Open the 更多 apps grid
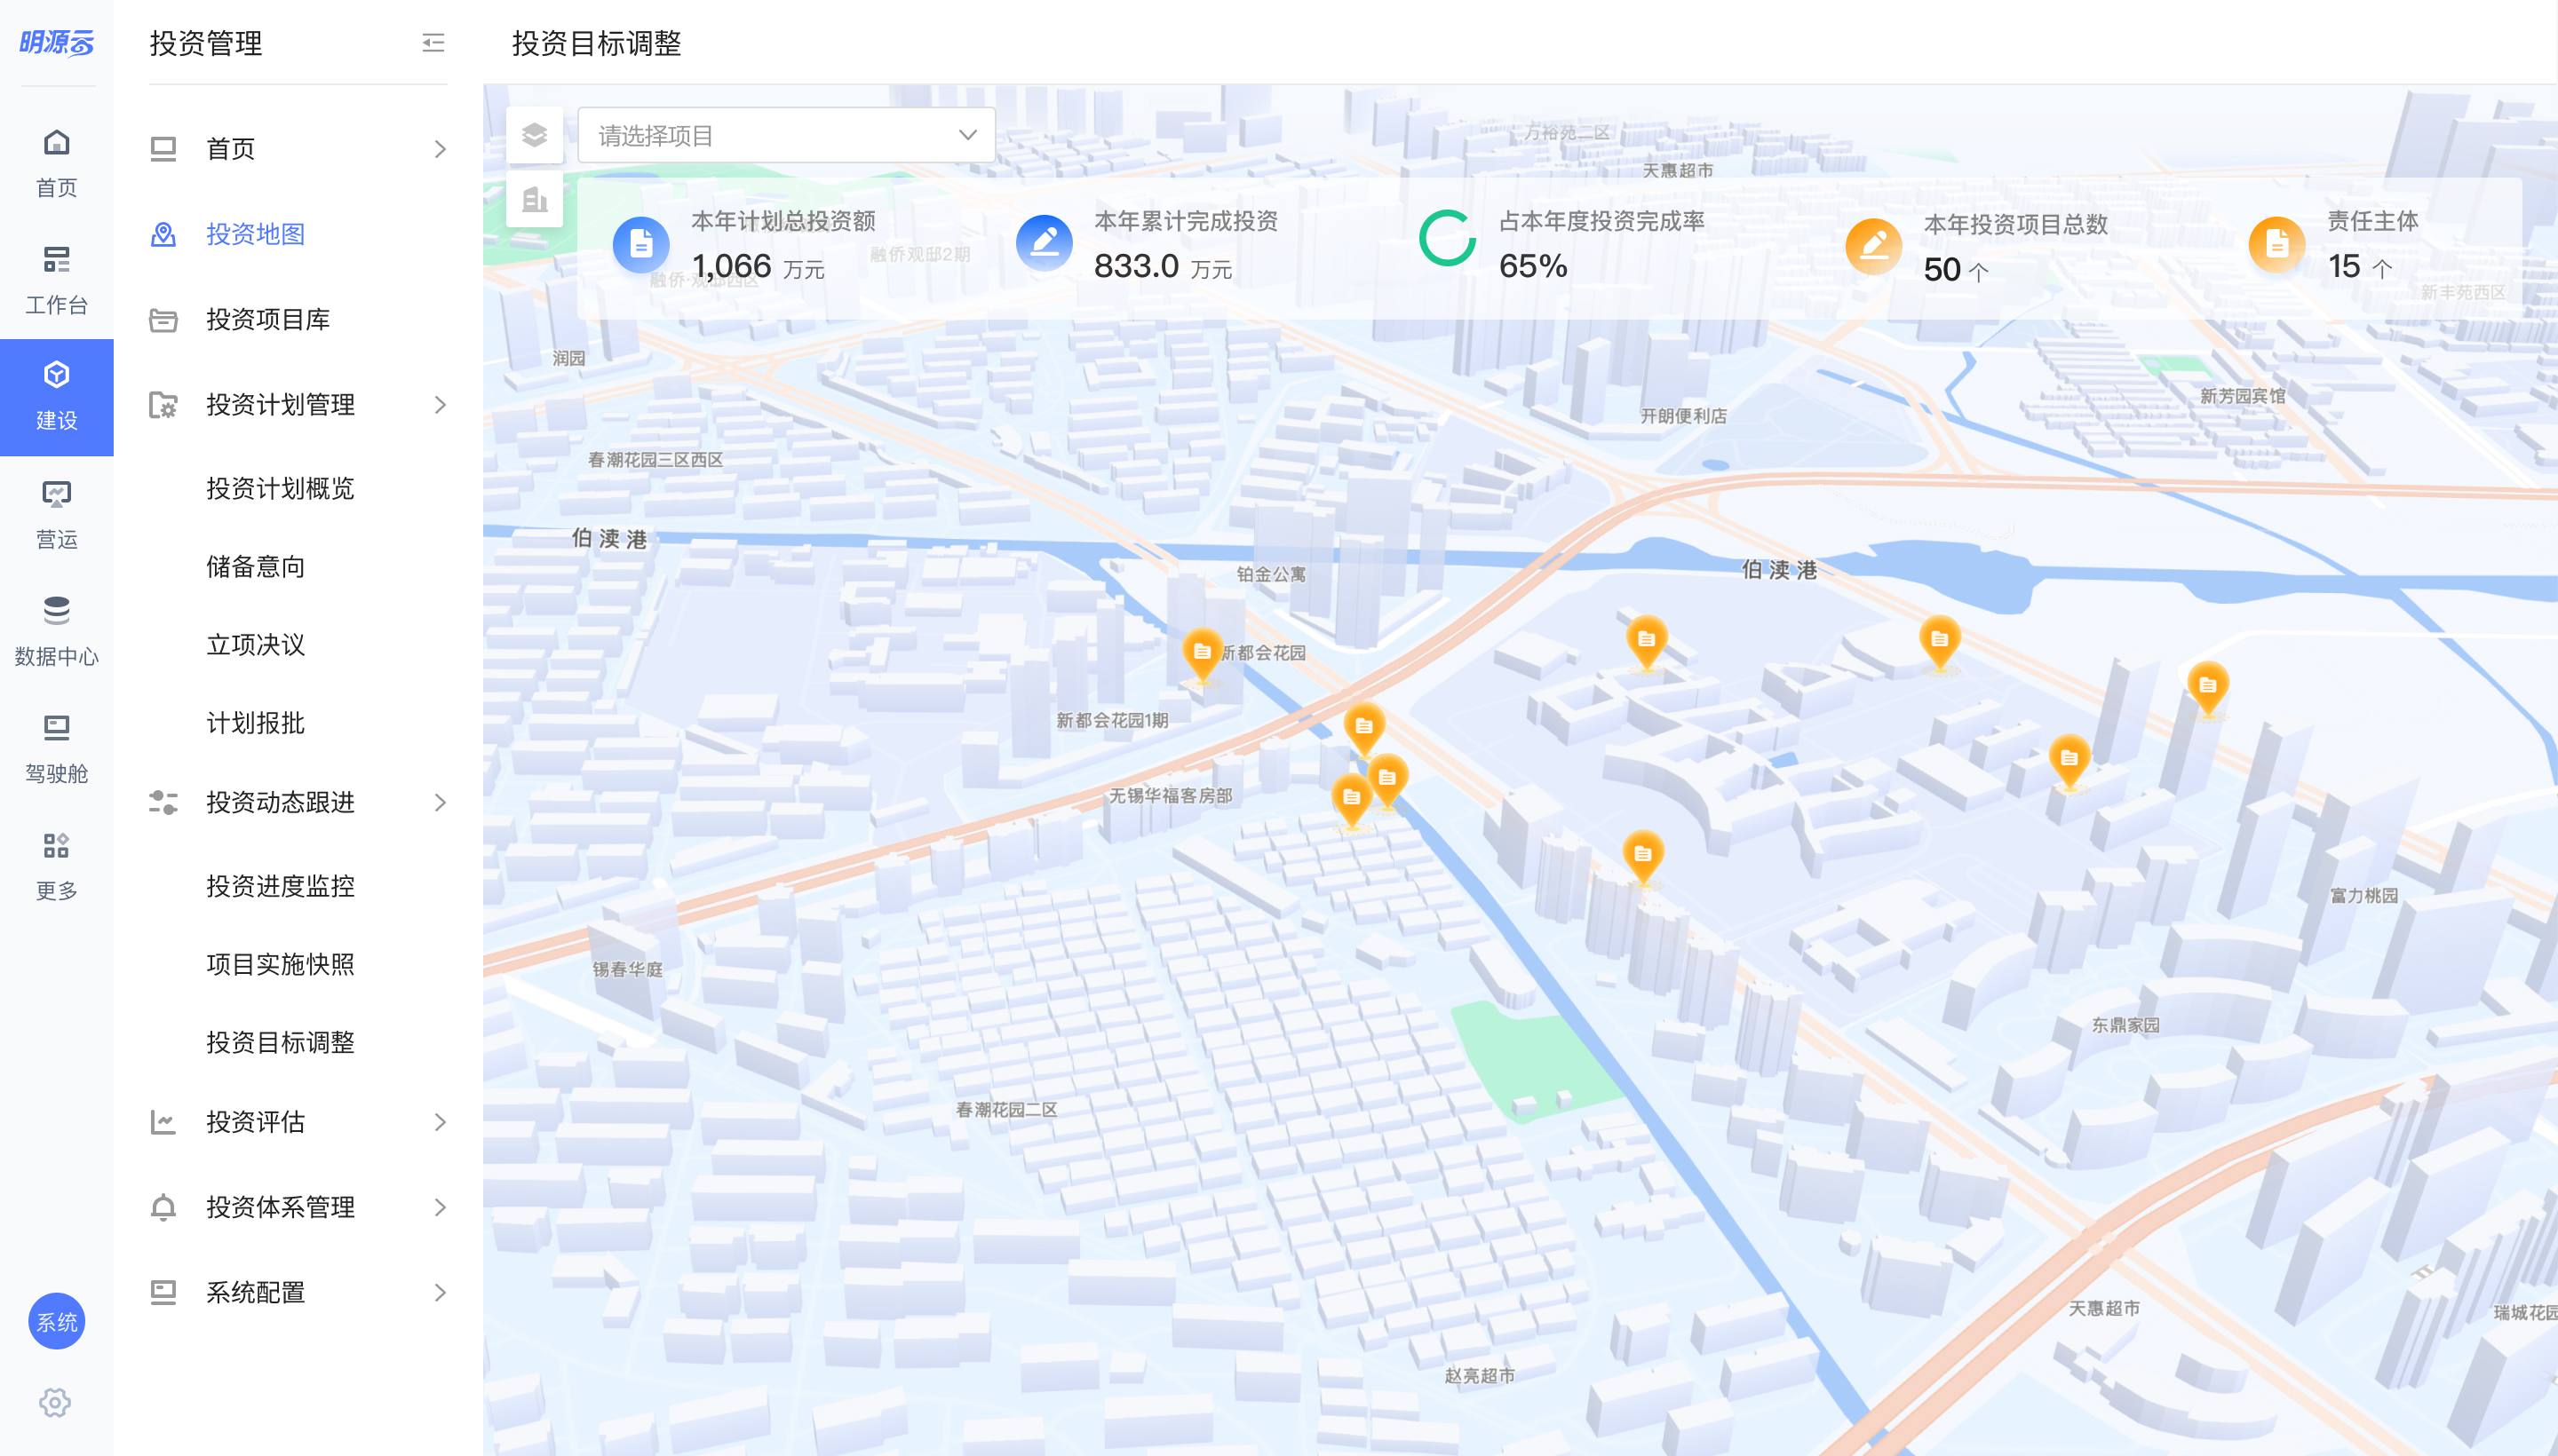 (x=56, y=865)
